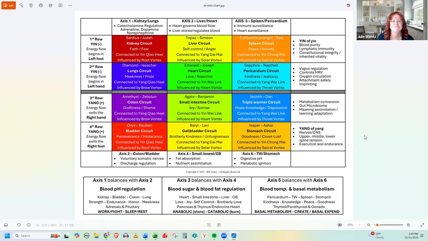Click the orange Spleen Circuit cell
The height and width of the screenshot is (241, 428).
(261, 49)
